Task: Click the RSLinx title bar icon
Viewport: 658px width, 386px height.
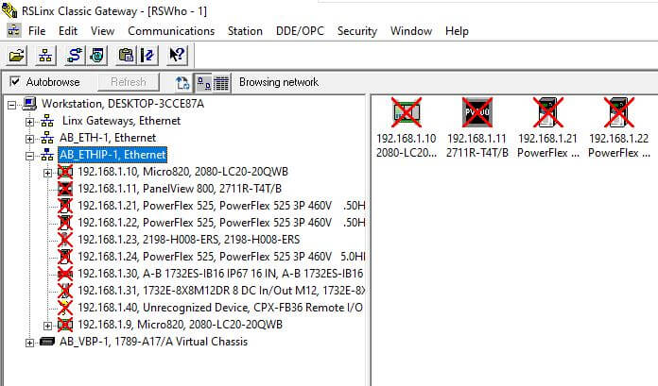Action: [x=9, y=10]
